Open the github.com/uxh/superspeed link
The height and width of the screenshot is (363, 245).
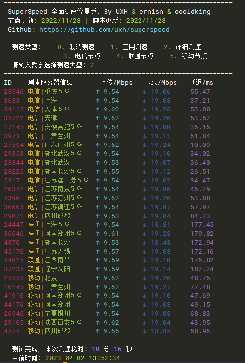(x=105, y=30)
